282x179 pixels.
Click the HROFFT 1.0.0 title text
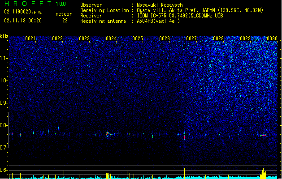tap(35, 4)
